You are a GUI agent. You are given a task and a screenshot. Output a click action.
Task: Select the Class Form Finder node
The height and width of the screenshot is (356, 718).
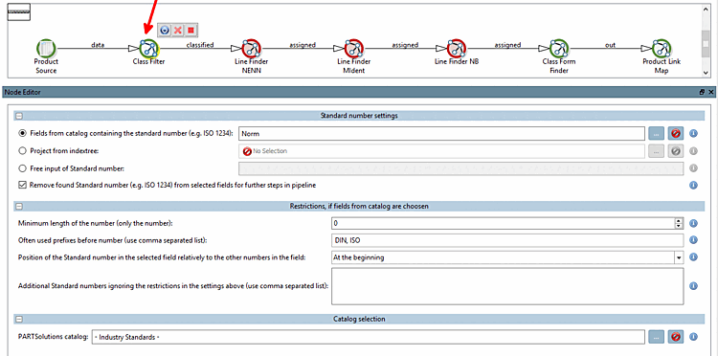(559, 48)
